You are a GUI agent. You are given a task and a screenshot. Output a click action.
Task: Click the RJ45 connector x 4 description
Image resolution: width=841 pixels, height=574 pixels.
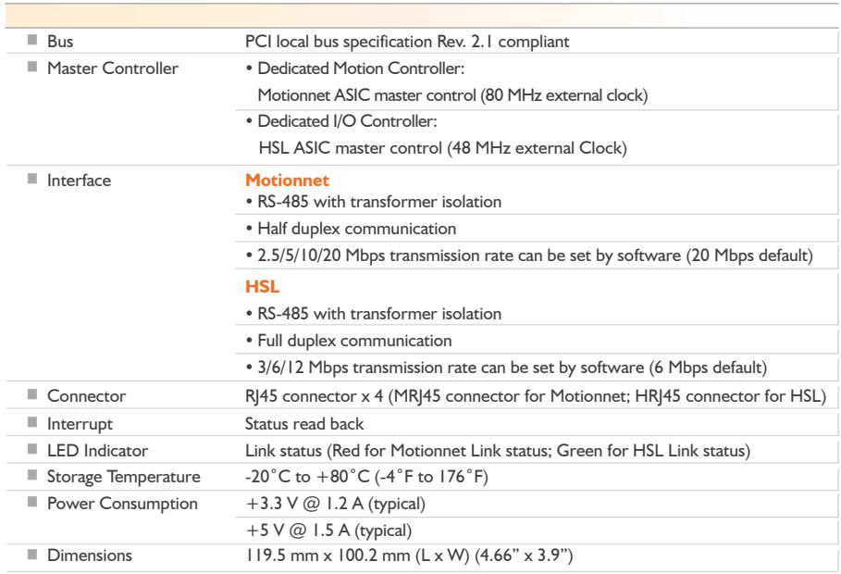pyautogui.click(x=536, y=396)
